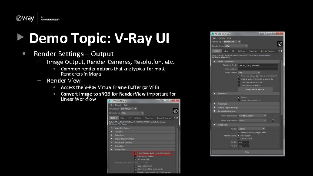This screenshot has height=176, width=313.
Task: Enable Output alpha channel to separate file
Action: (239, 79)
